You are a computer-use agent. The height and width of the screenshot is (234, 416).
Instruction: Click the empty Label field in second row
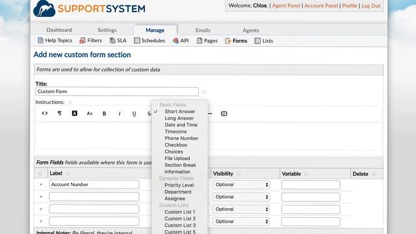(94, 196)
